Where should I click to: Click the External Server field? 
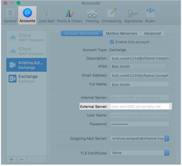(x=140, y=107)
